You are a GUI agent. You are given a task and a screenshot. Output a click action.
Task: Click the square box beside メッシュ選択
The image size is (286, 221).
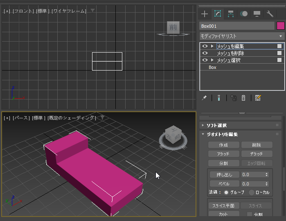point(279,60)
